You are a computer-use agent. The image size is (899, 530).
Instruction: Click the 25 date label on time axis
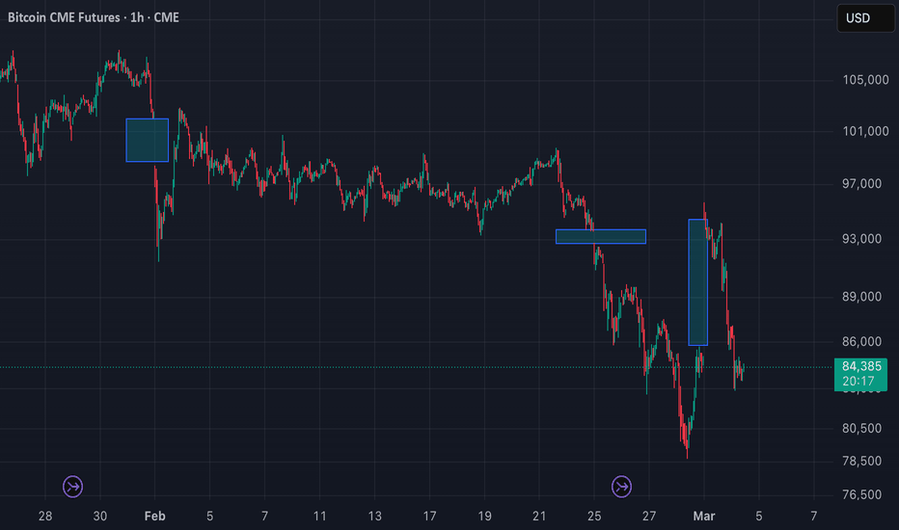click(594, 517)
